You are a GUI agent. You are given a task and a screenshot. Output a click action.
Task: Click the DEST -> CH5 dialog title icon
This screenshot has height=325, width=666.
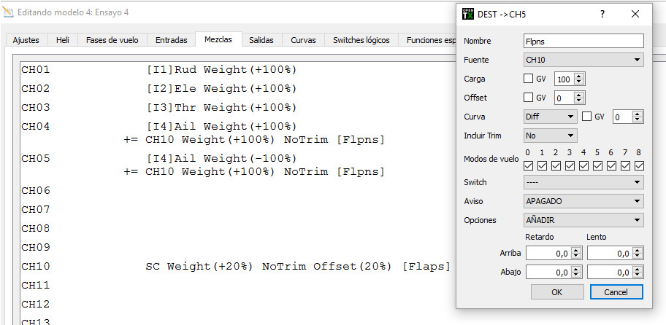[468, 14]
